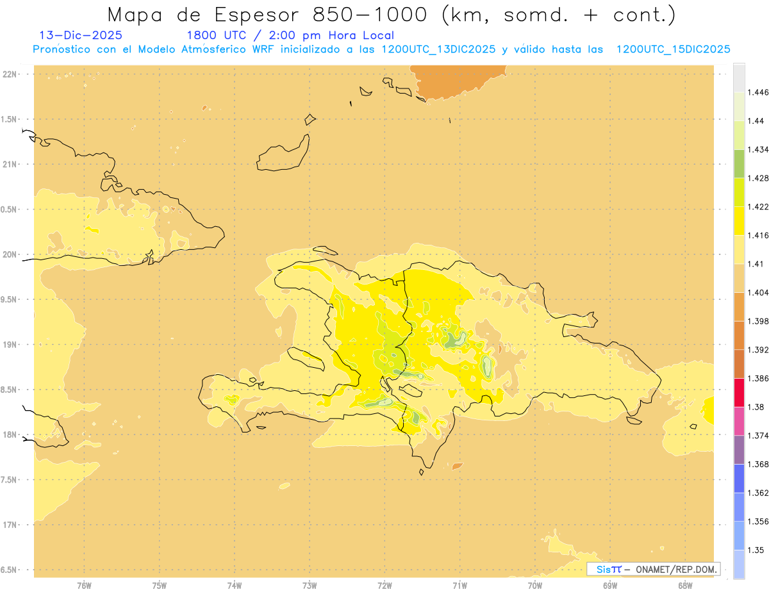The height and width of the screenshot is (594, 769).
Task: Click the "74W" longitude label
Action: click(x=235, y=586)
